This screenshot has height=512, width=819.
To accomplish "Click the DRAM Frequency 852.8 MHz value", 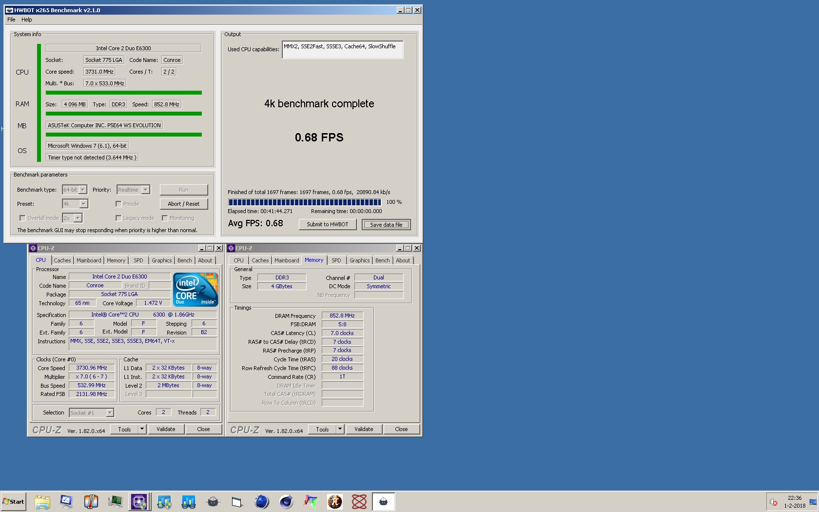I will pos(342,315).
